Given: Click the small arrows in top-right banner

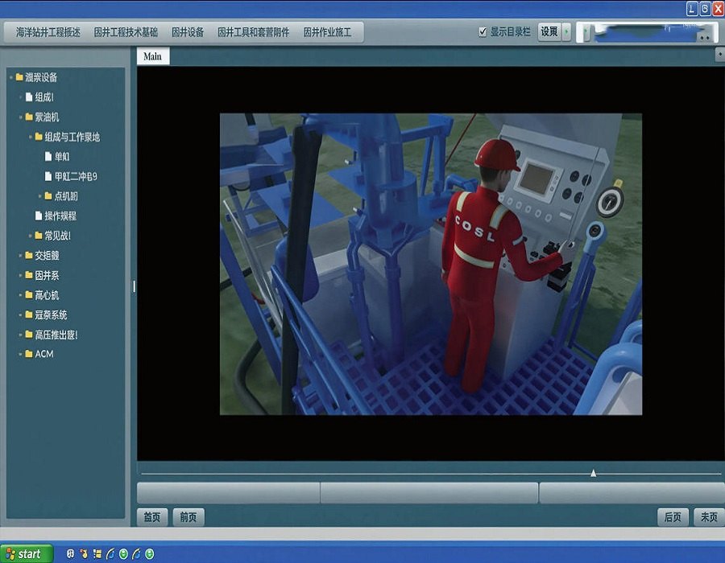Looking at the screenshot, I should [705, 38].
